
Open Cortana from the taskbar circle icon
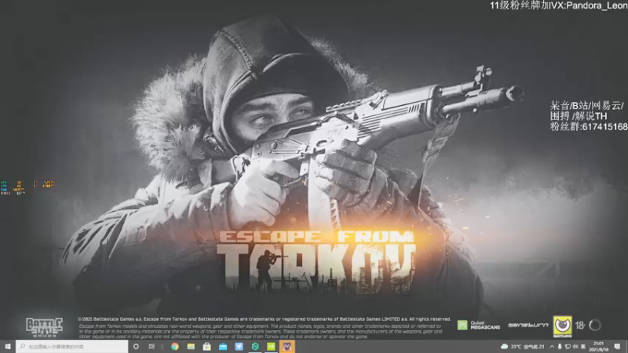(x=136, y=347)
